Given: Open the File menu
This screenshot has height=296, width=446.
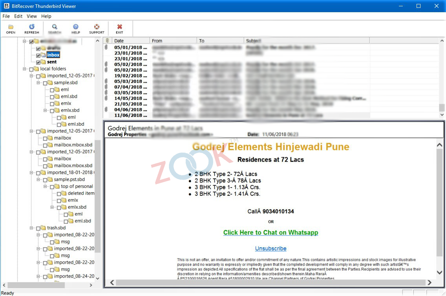Looking at the screenshot, I should coord(6,16).
